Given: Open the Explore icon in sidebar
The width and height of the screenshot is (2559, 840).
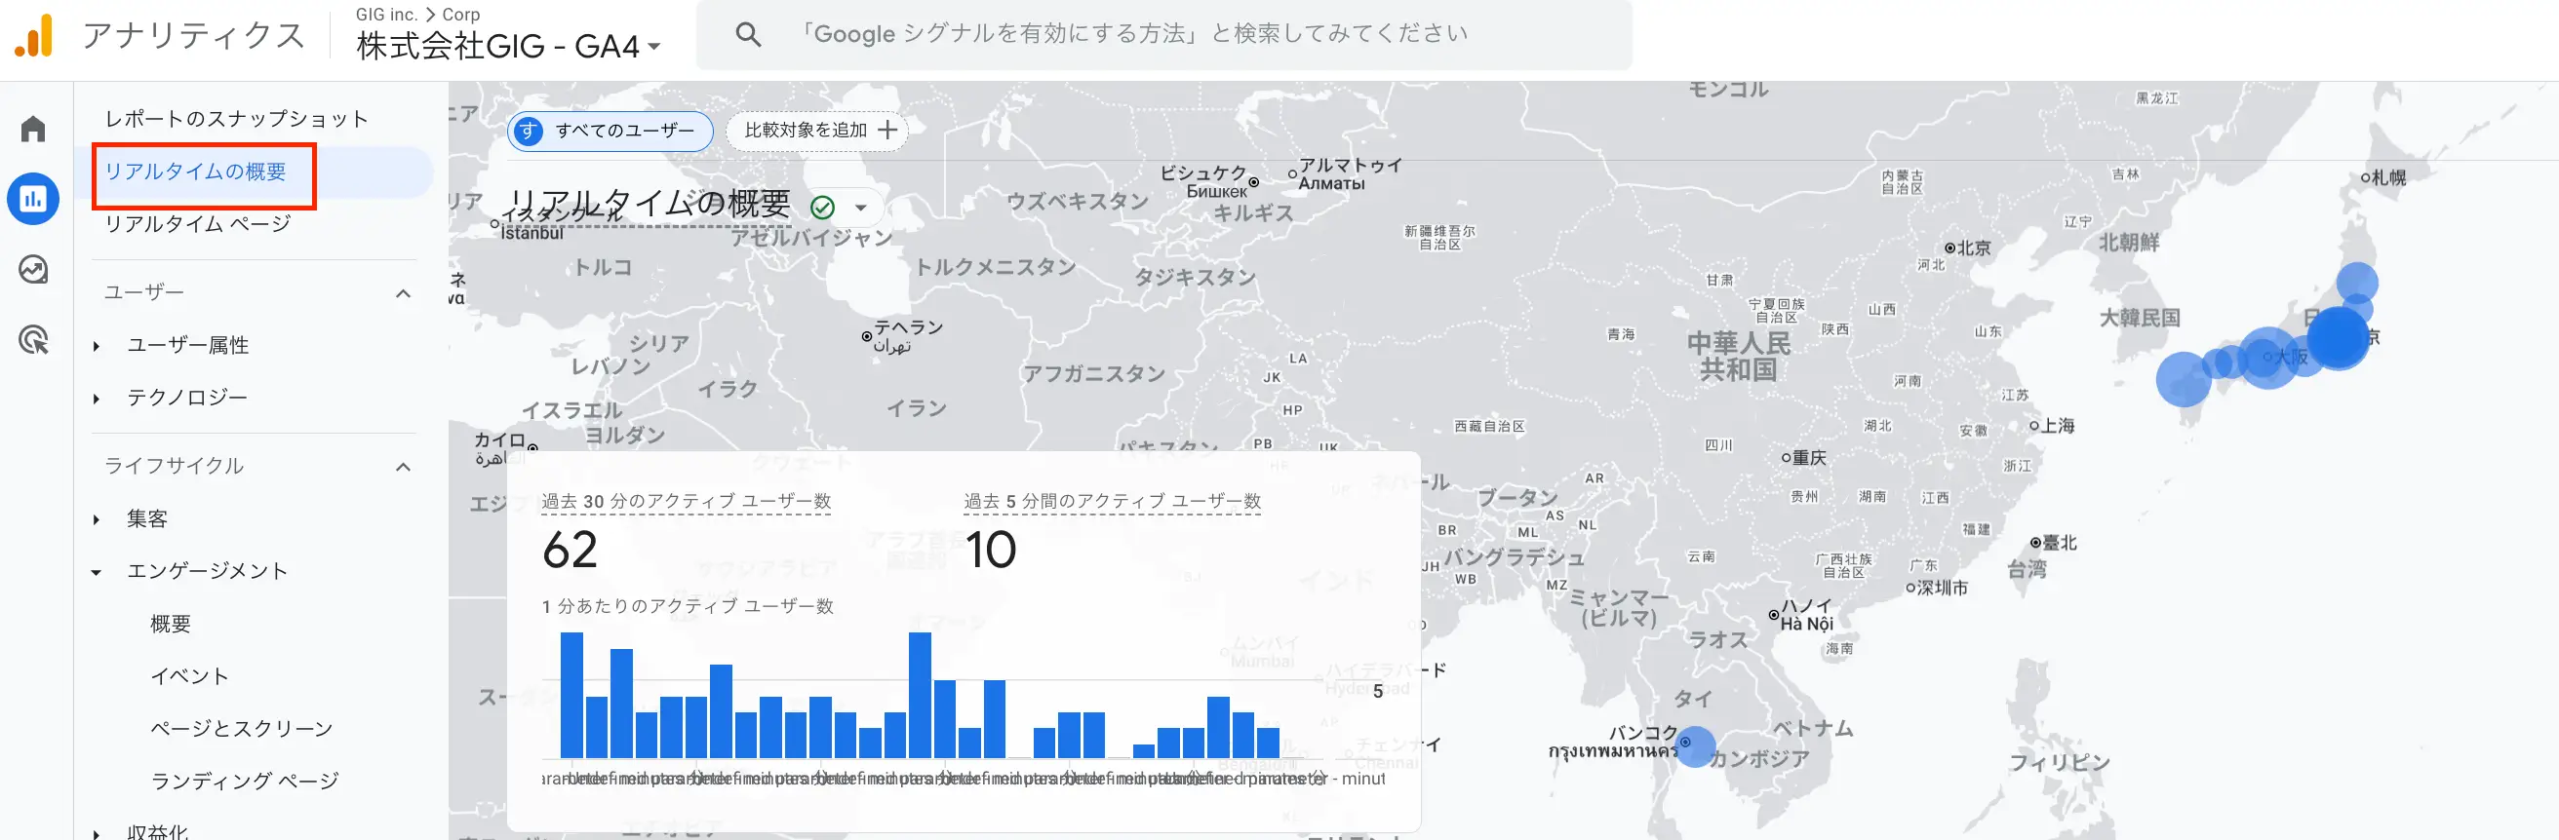Looking at the screenshot, I should (x=34, y=269).
